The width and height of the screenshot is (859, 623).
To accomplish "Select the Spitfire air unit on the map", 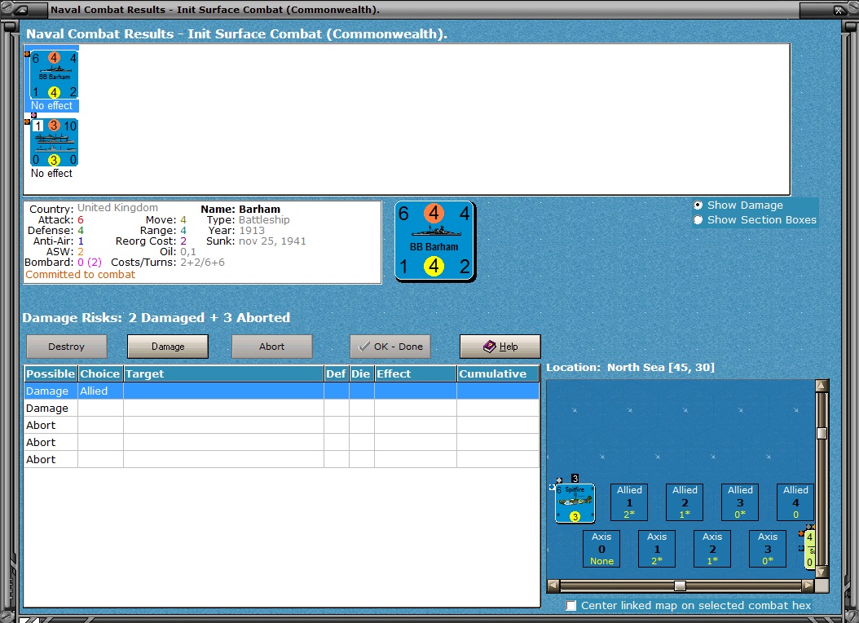I will (x=575, y=503).
